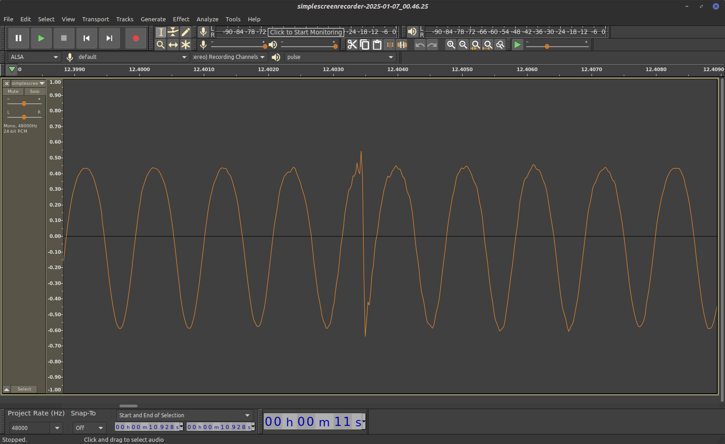Click the Cut scissors icon
Image resolution: width=725 pixels, height=444 pixels.
pos(352,44)
